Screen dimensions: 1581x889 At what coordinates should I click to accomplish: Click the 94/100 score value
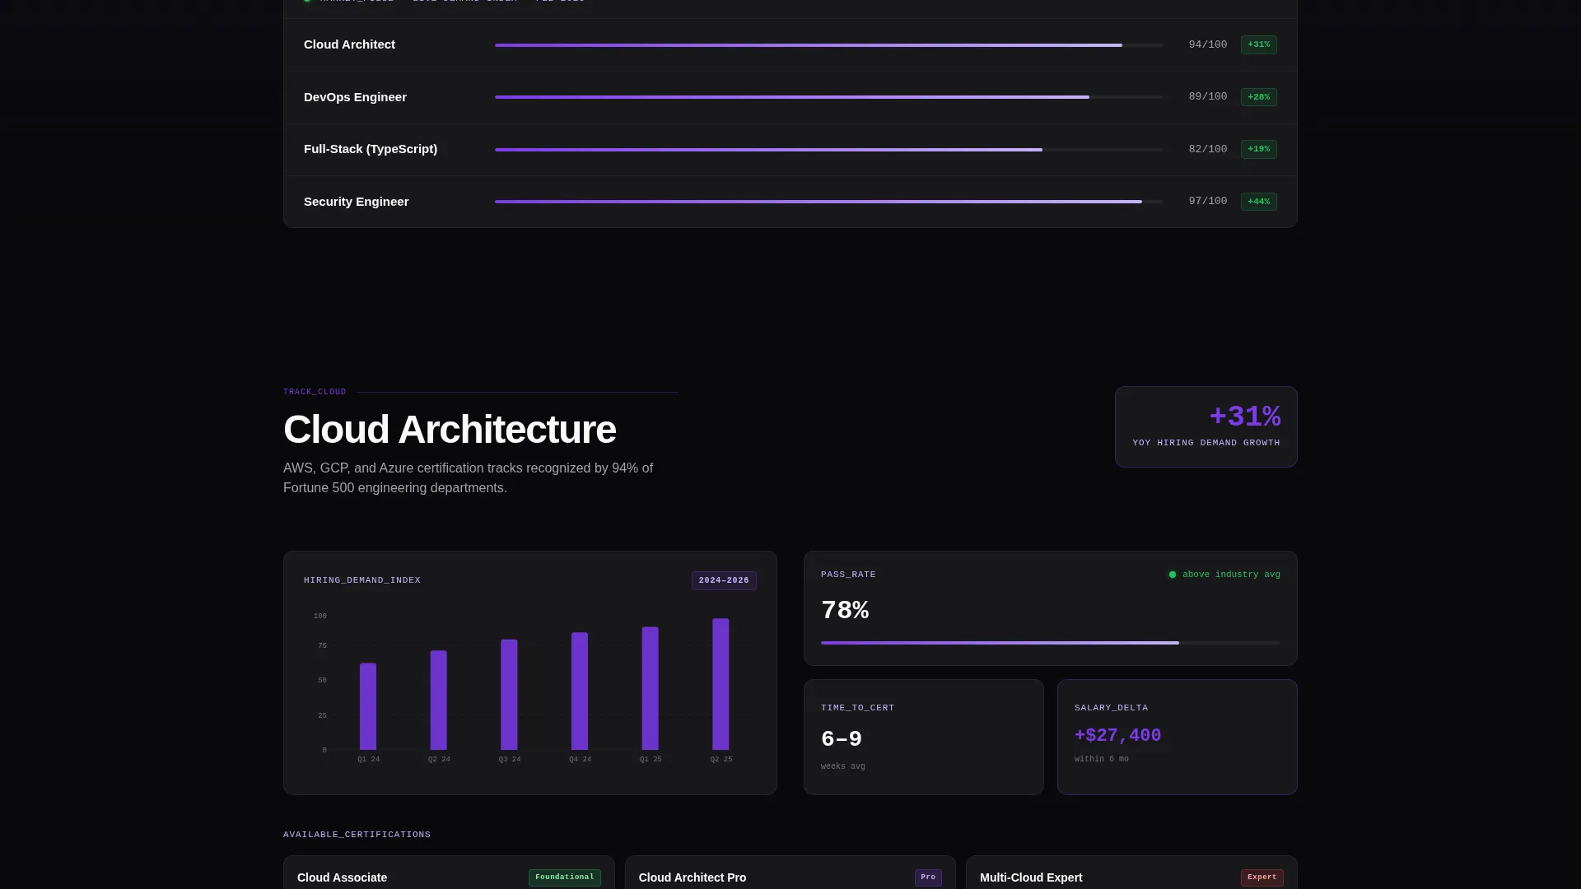coord(1207,44)
